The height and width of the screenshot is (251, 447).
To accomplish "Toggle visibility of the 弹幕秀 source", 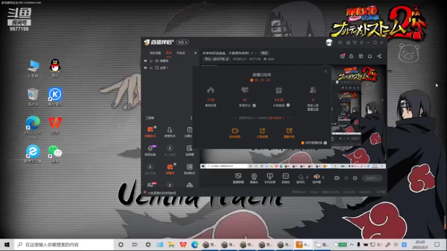I will (145, 61).
